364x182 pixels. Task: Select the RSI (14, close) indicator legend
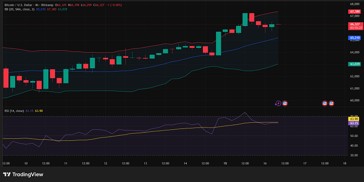coord(14,111)
